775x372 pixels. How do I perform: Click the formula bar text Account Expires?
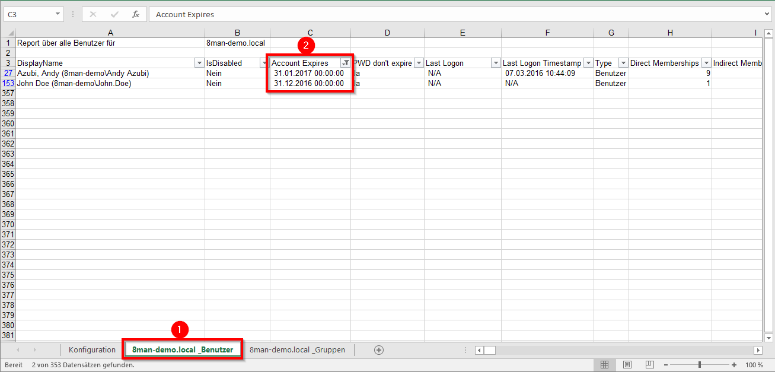tap(185, 14)
